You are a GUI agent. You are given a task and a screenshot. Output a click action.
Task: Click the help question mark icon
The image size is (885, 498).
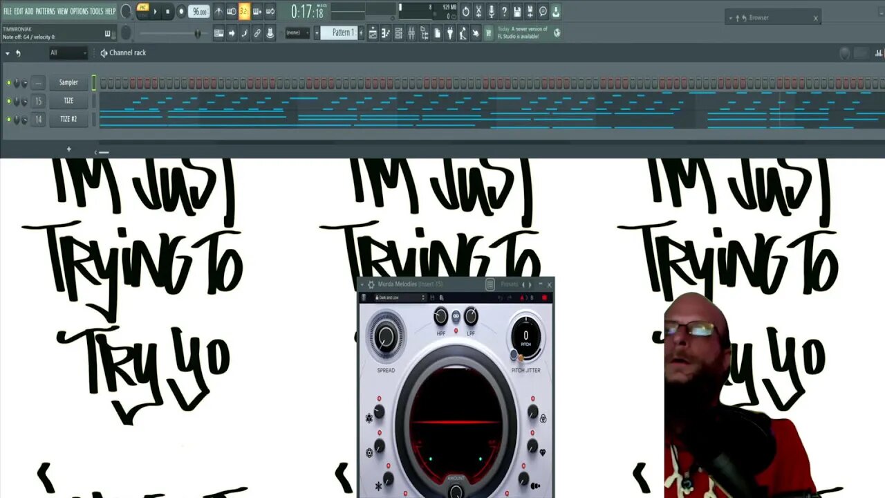point(504,12)
